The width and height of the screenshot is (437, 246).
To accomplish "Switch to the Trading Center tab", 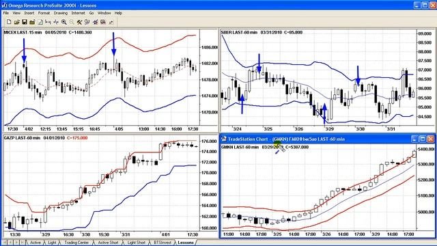I will tap(76, 243).
